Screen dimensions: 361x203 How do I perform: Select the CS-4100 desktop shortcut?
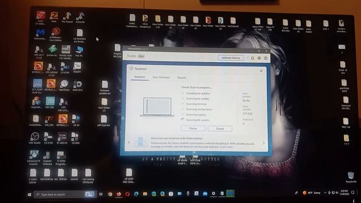click(x=49, y=138)
